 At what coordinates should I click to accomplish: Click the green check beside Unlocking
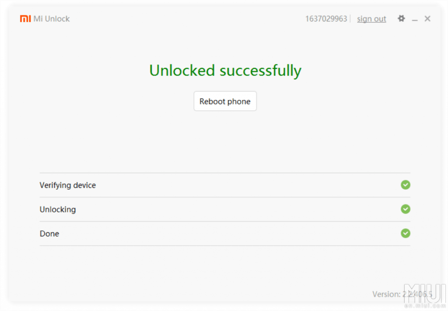coord(406,209)
